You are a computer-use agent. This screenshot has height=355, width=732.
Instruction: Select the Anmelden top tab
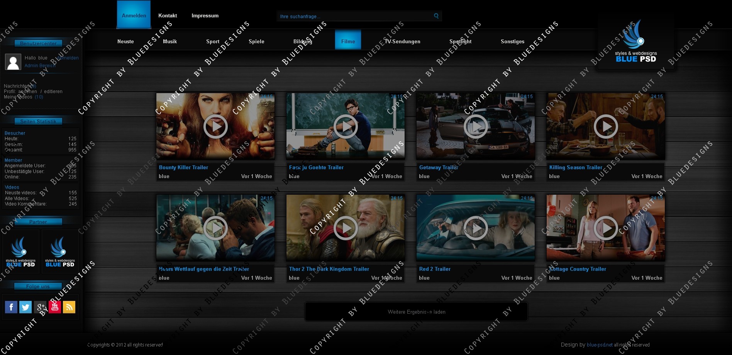134,15
